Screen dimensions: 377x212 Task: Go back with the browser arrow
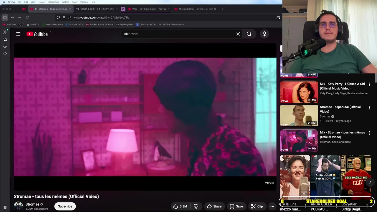click(12, 17)
